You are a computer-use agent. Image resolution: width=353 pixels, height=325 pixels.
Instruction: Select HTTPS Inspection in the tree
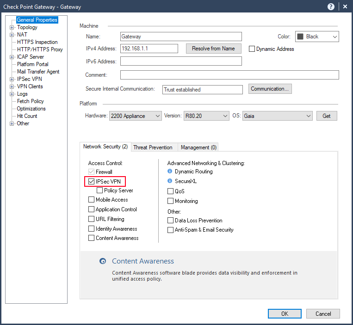coord(37,42)
